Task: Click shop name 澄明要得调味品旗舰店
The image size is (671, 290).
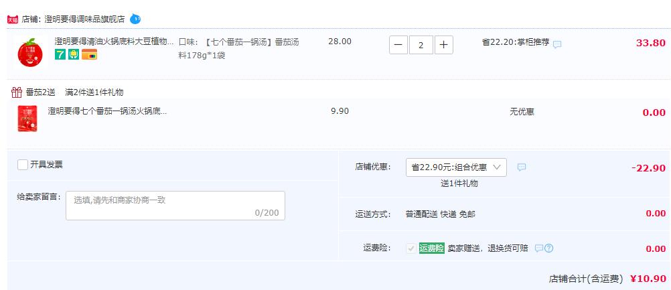Action: click(x=85, y=19)
